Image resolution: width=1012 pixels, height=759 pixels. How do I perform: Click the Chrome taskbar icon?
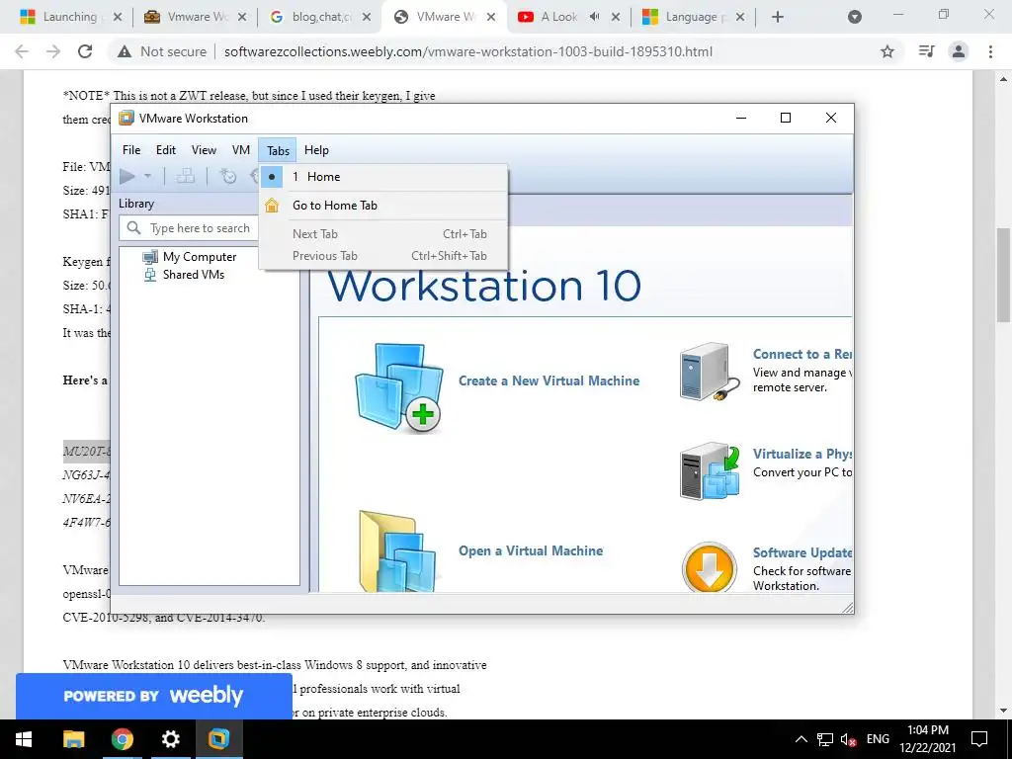tap(122, 739)
